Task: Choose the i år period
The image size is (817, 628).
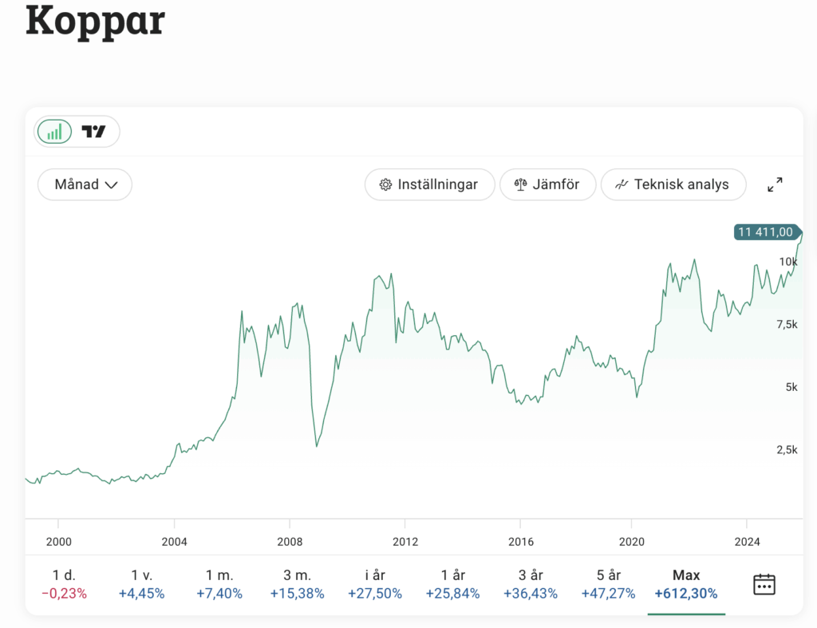Action: 374,584
